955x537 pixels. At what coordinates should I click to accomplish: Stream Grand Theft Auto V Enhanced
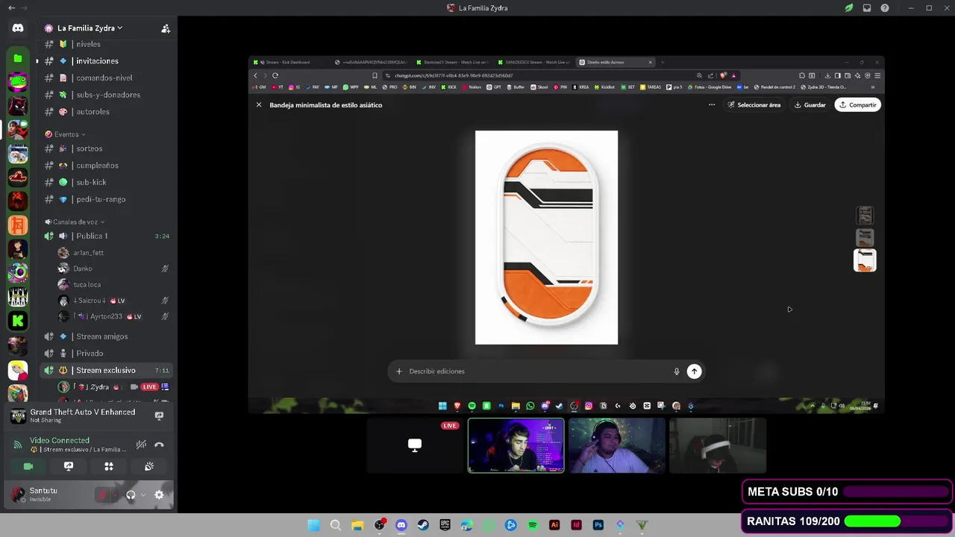pos(159,415)
